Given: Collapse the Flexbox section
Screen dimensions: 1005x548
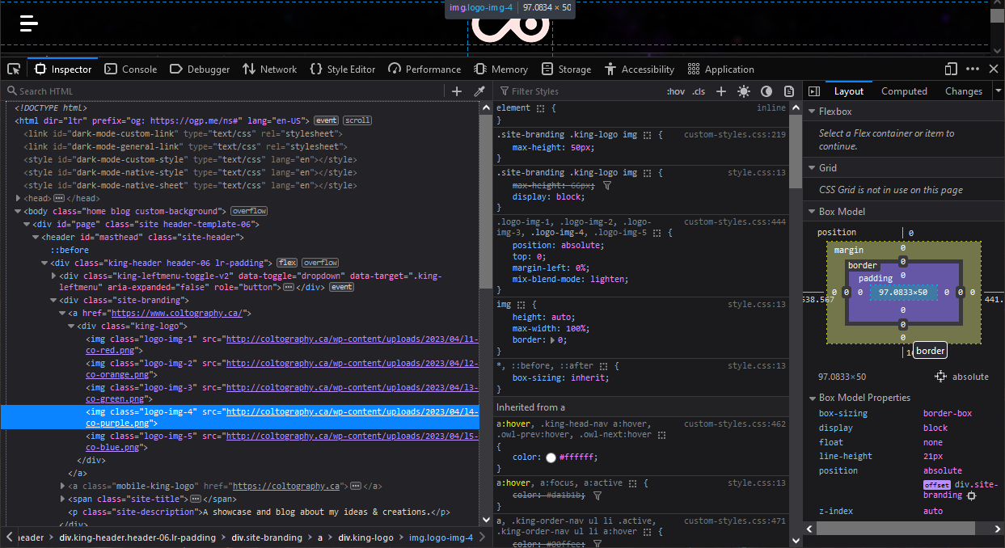Looking at the screenshot, I should pyautogui.click(x=812, y=112).
